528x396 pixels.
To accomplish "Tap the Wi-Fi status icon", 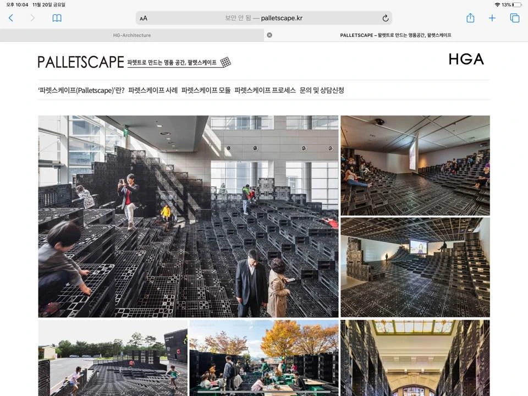I will point(497,5).
